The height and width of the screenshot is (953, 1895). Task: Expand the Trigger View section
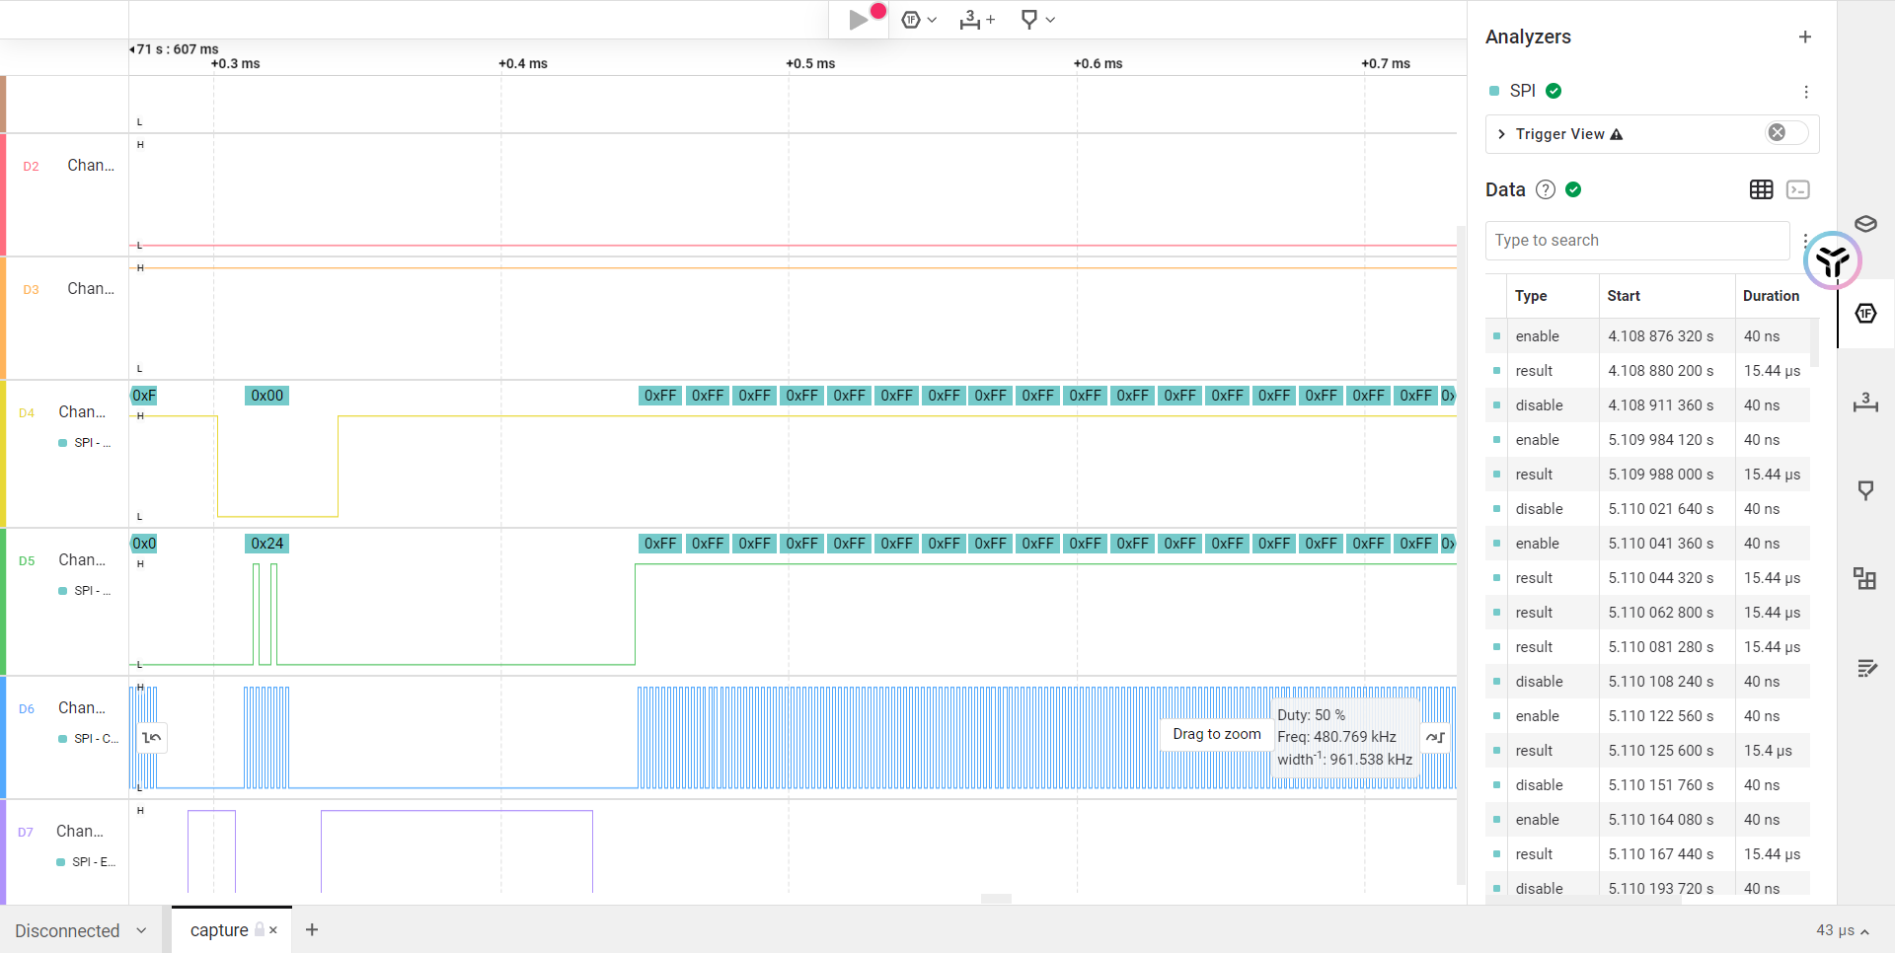pyautogui.click(x=1502, y=134)
